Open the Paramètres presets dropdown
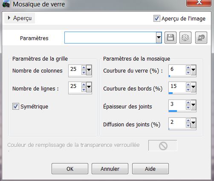 [159, 38]
